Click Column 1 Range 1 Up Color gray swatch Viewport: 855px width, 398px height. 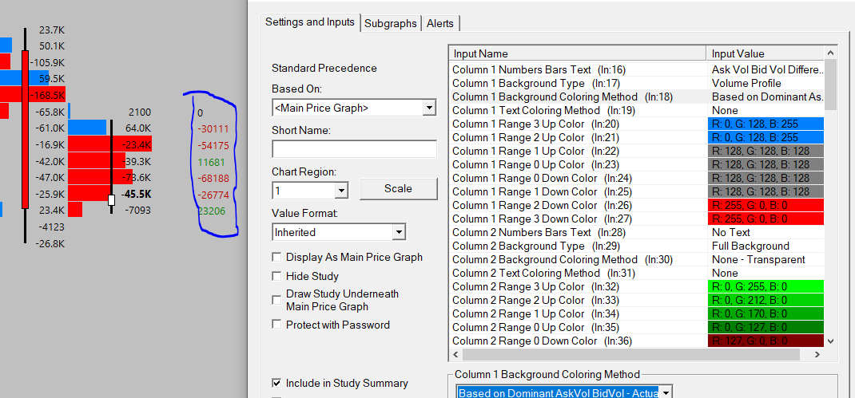point(765,152)
